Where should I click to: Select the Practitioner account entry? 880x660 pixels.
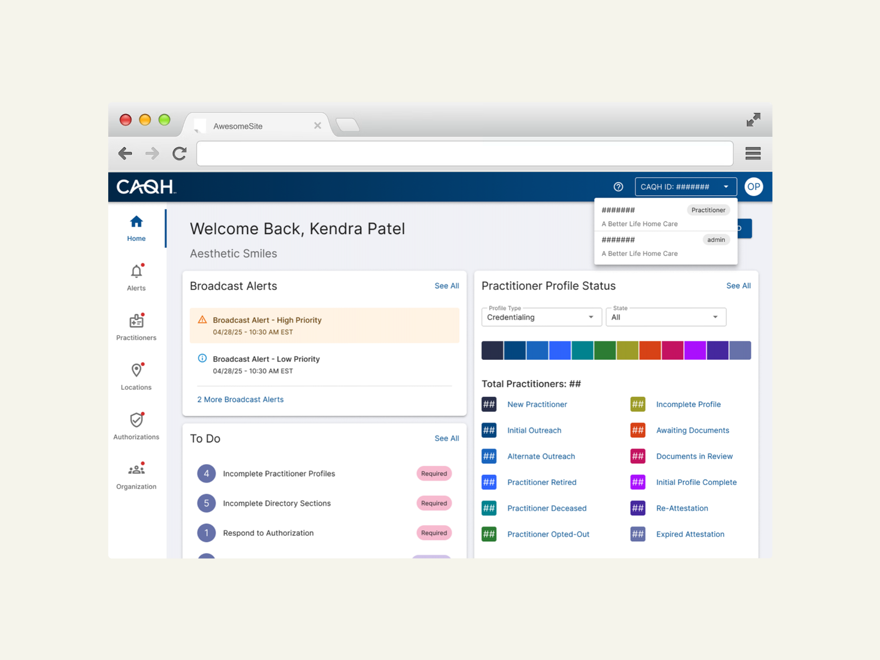(665, 216)
